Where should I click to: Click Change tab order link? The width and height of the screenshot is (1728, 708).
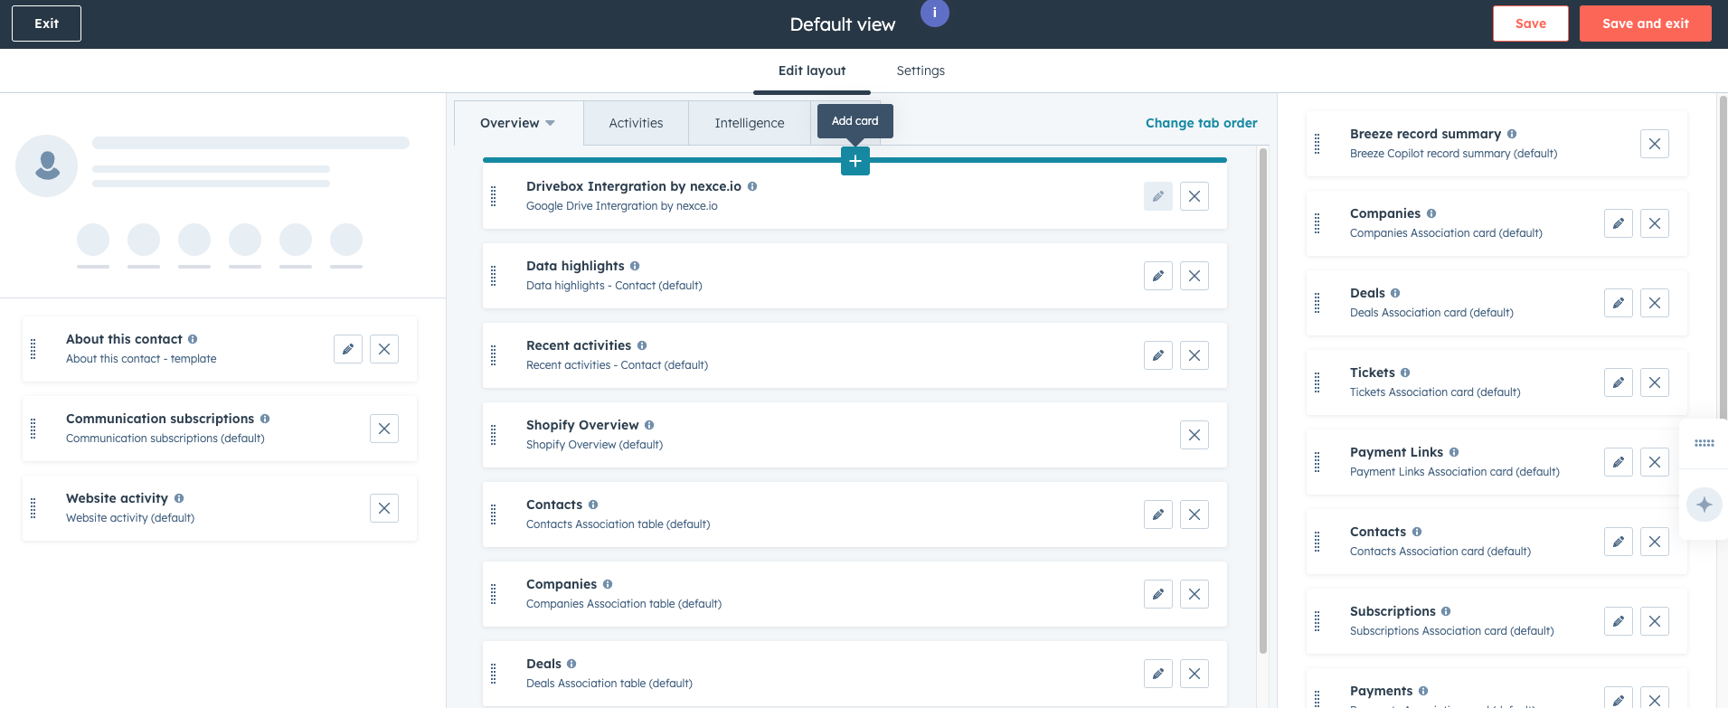point(1201,123)
